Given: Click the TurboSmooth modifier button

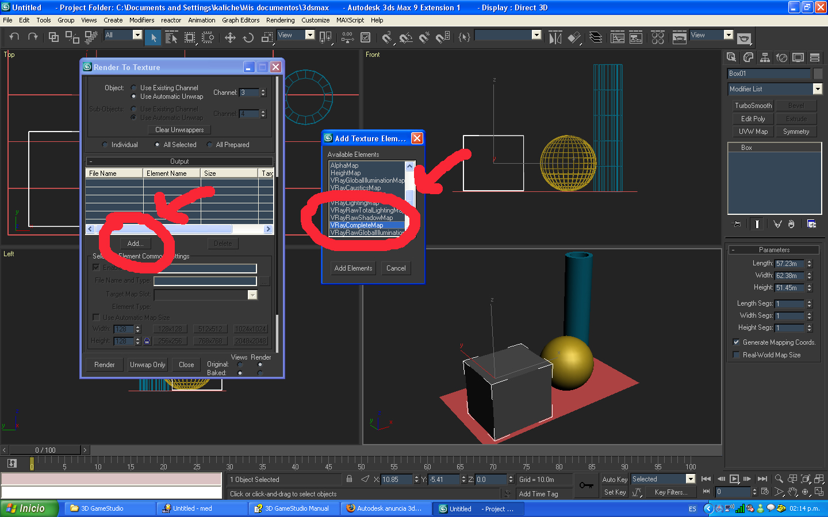Looking at the screenshot, I should click(753, 106).
